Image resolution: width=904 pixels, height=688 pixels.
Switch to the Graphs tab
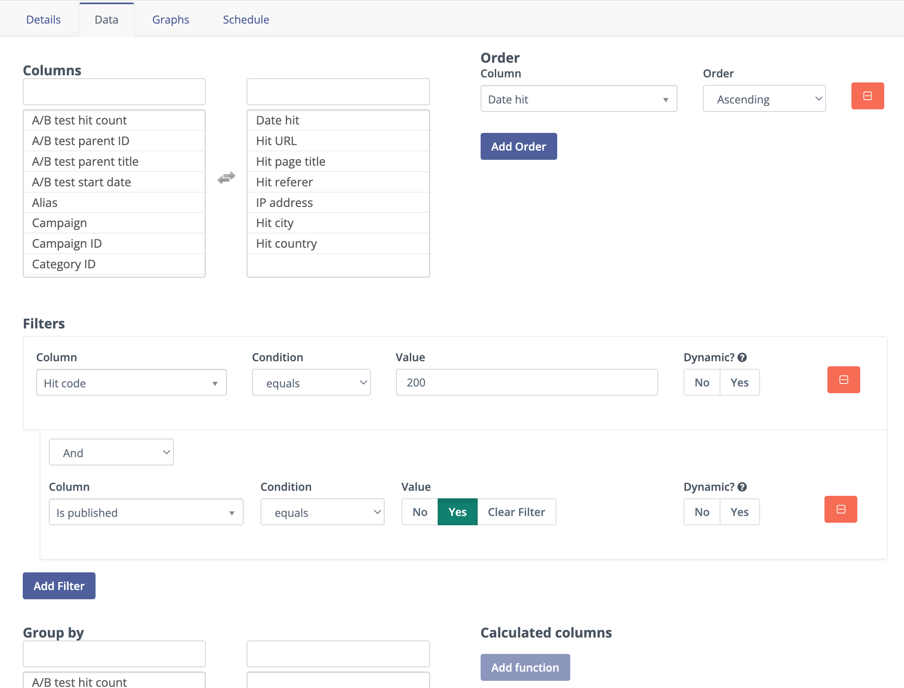(x=170, y=19)
